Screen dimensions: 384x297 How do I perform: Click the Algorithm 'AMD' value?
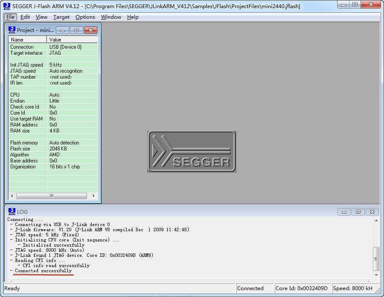[x=54, y=155]
